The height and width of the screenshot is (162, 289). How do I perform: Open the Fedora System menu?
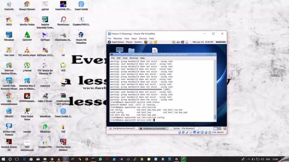(x=138, y=42)
